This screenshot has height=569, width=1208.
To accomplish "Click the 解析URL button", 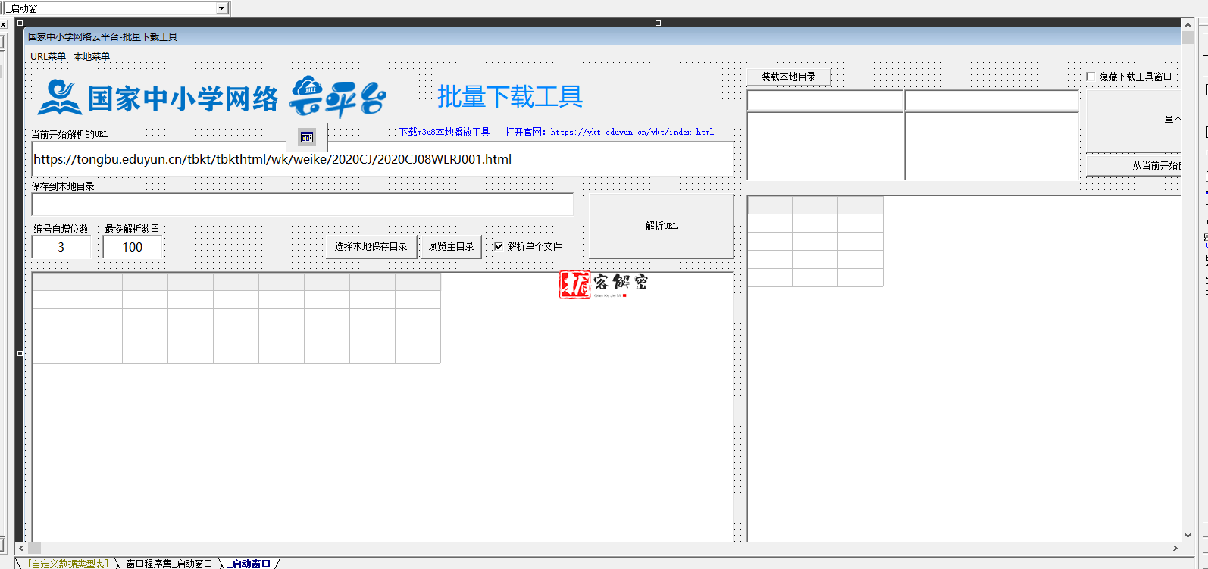I will 662,226.
